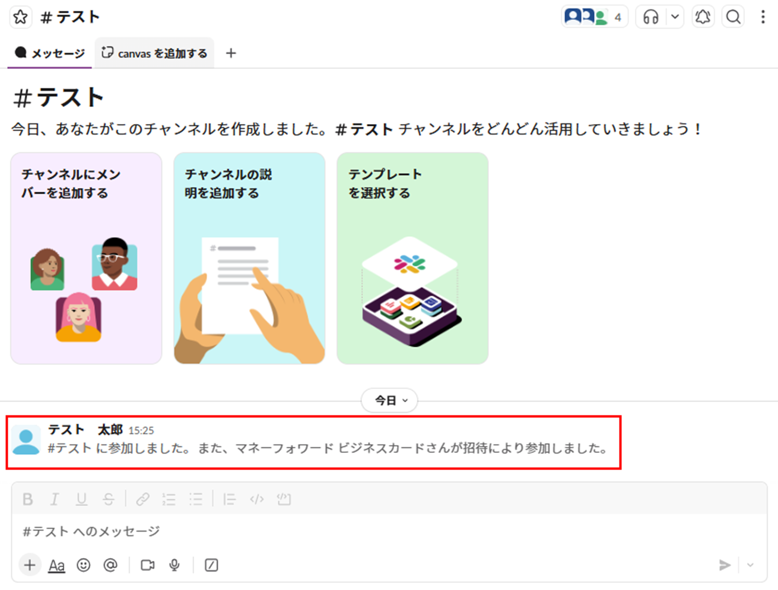778x590 pixels.
Task: Expand the 今日 date dropdown
Action: (x=389, y=401)
